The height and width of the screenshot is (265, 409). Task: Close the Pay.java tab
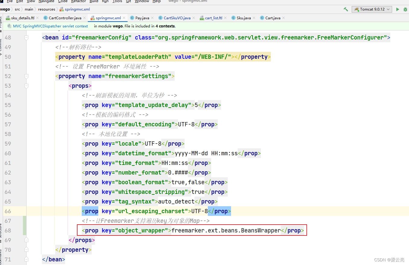[152, 18]
